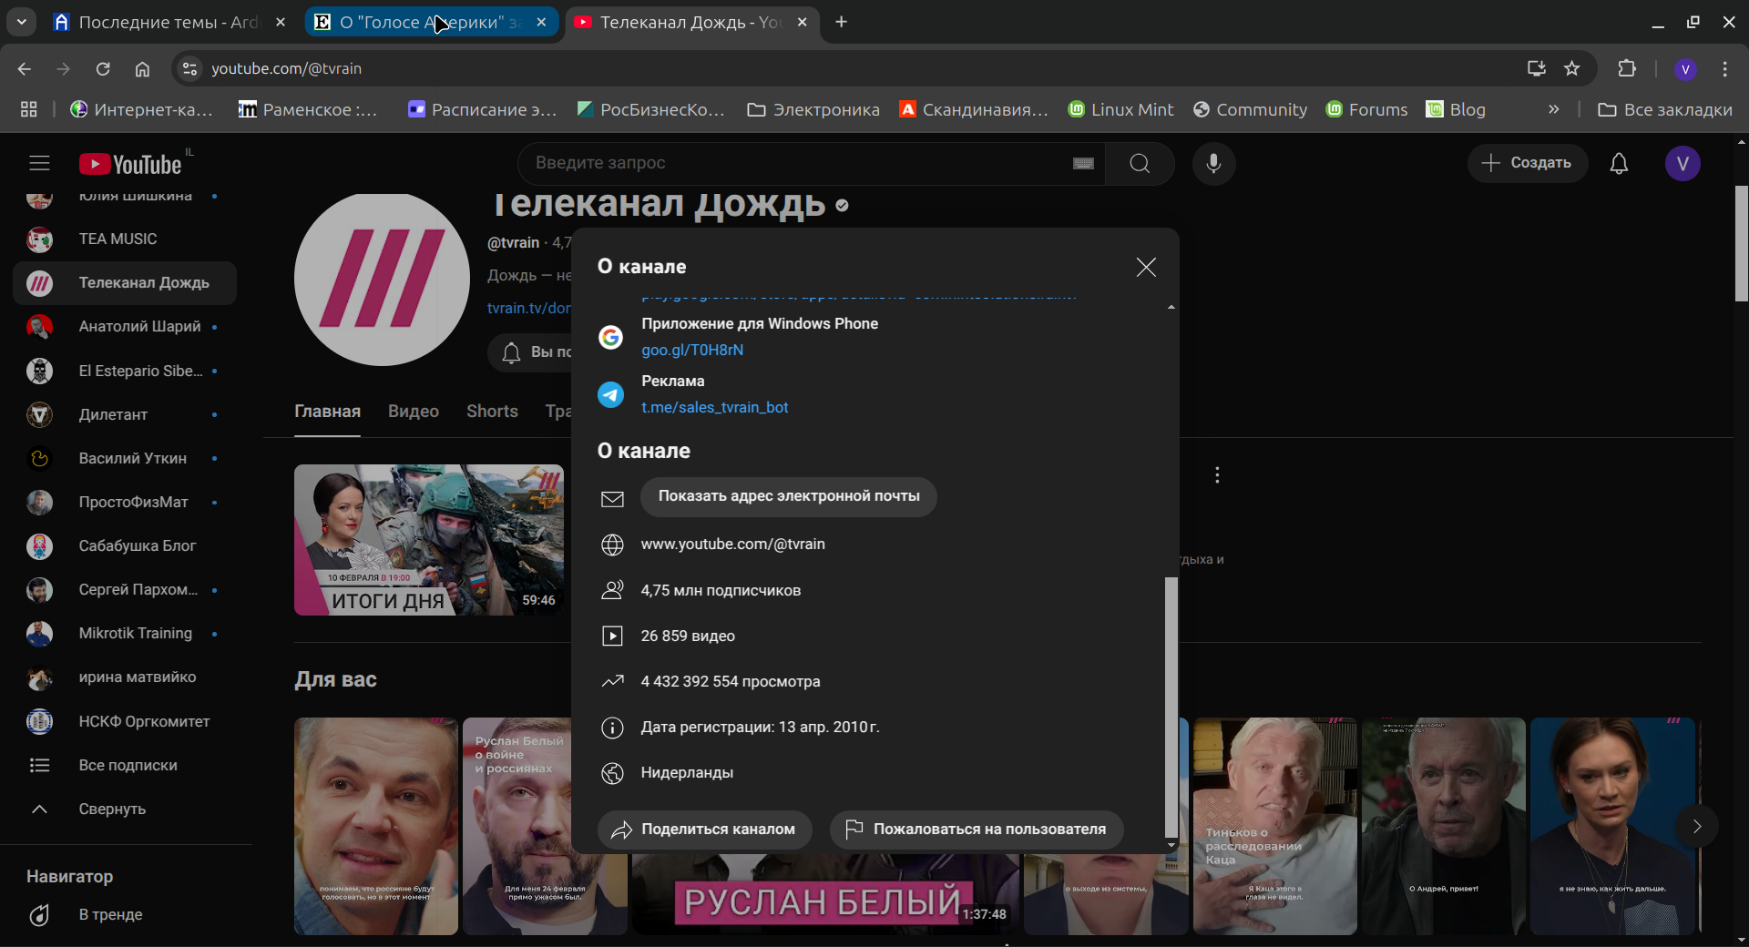Click the YouTube logo to go home
Image resolution: width=1749 pixels, height=947 pixels.
click(x=130, y=164)
